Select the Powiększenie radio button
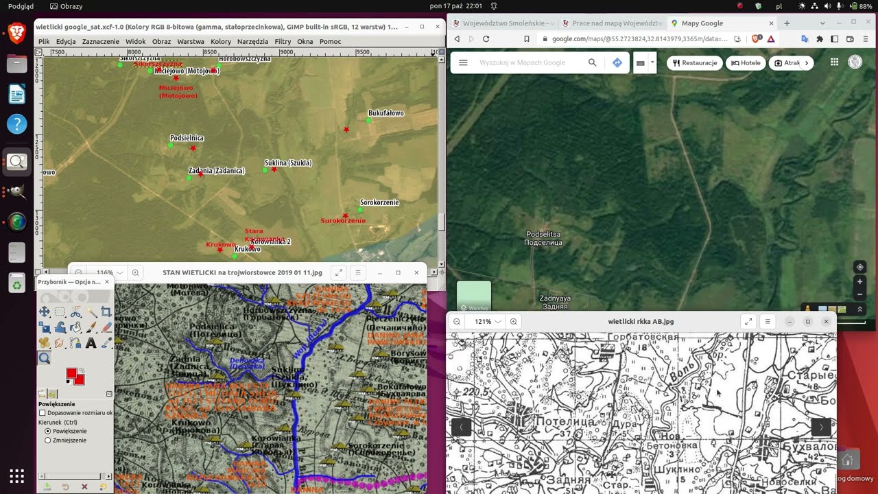 coord(48,431)
